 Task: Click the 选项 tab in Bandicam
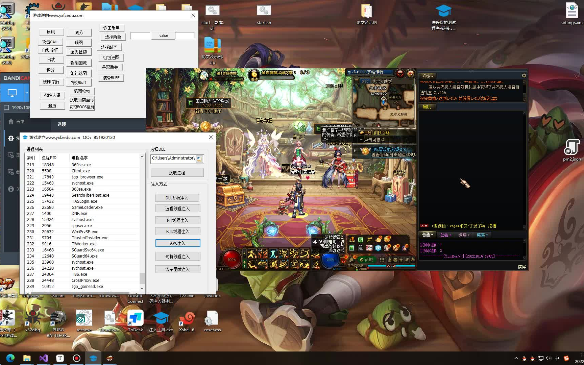(x=62, y=124)
